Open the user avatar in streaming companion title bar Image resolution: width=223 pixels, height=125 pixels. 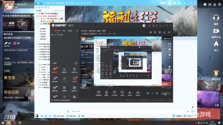[144, 25]
